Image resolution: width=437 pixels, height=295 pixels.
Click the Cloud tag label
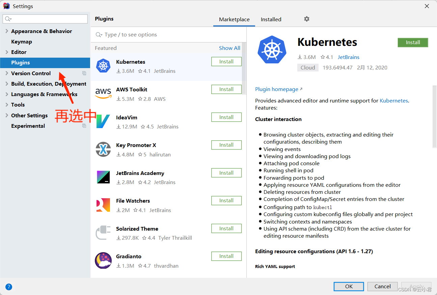(308, 67)
